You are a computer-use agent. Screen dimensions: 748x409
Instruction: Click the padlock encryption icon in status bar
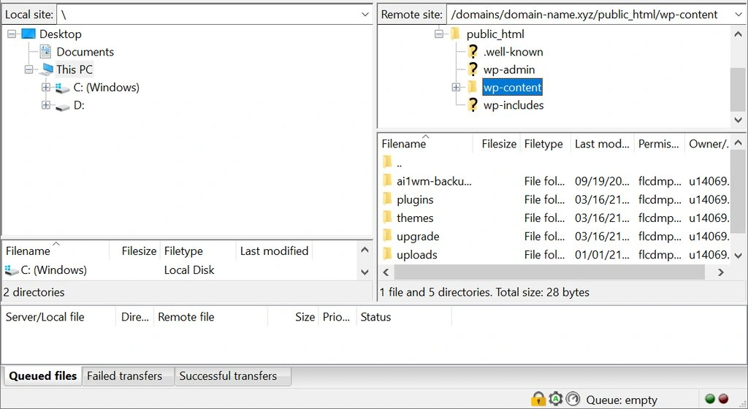click(x=538, y=399)
